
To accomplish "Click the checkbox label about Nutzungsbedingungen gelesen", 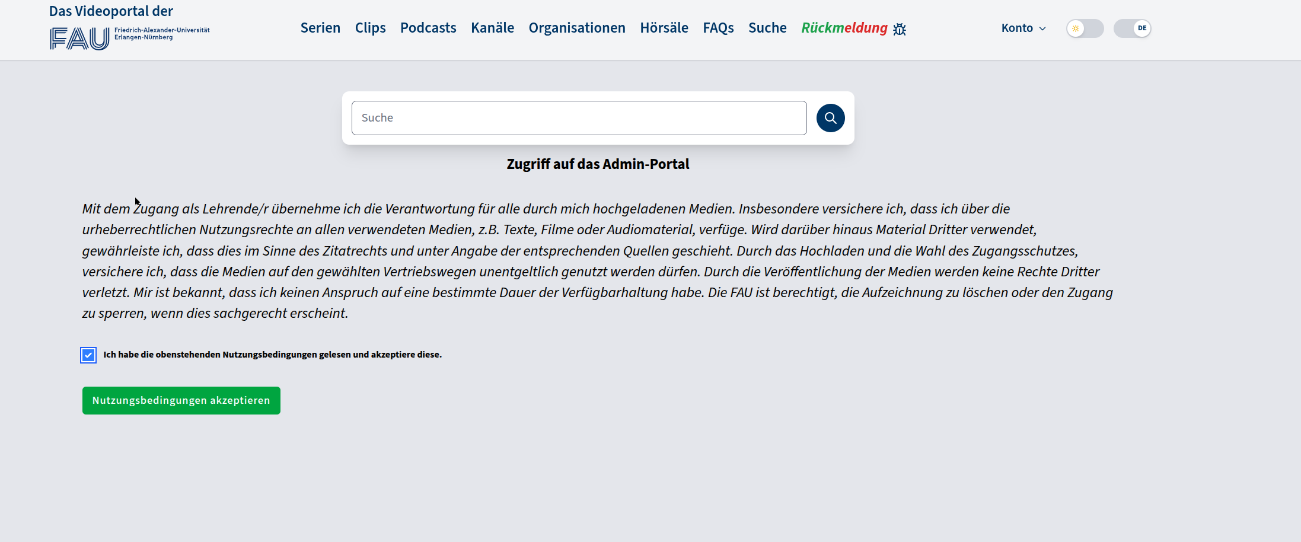I will point(272,355).
